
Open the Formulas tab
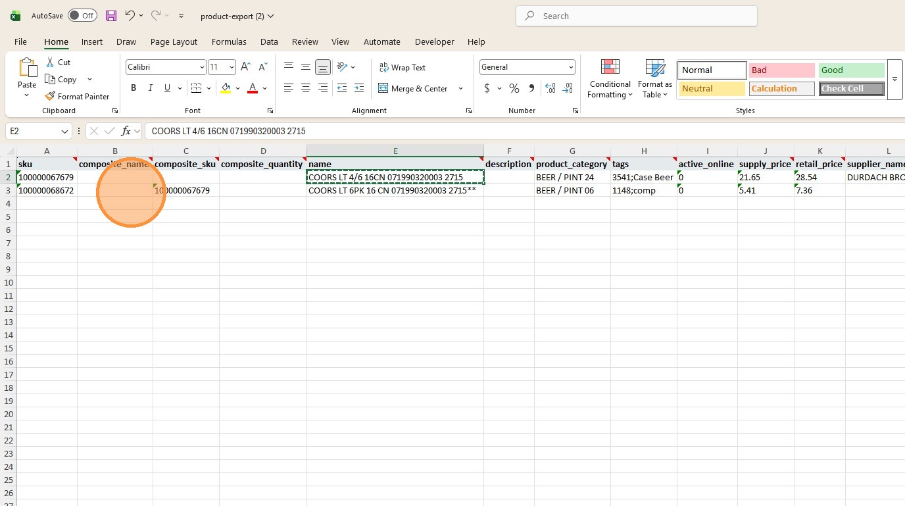[229, 41]
